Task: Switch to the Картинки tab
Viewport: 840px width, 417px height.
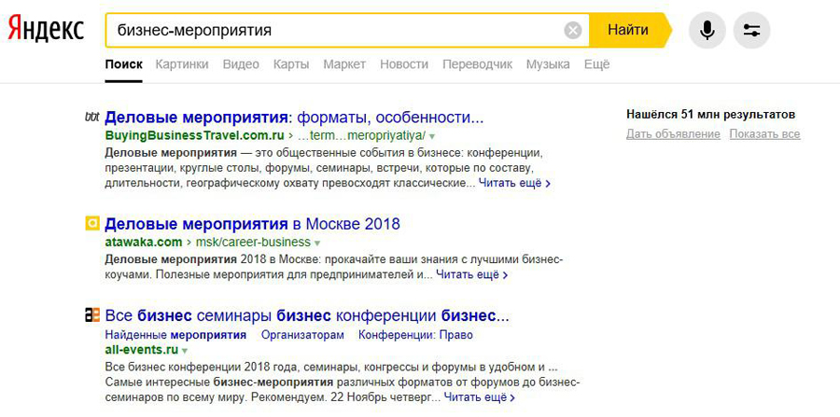Action: [182, 64]
